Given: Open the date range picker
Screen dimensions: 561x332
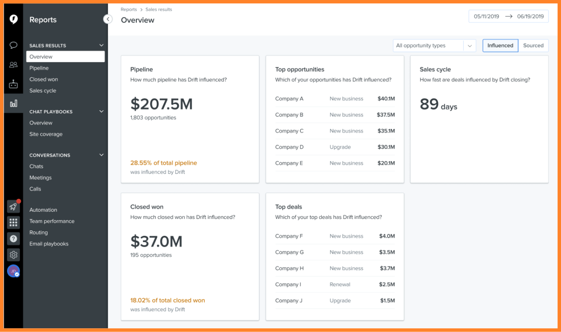Looking at the screenshot, I should (509, 16).
